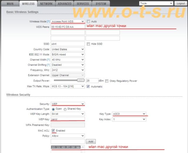Viewport: 188px width, 153px height.
Task: Click the Output Power slider handle
Action: 81,80
